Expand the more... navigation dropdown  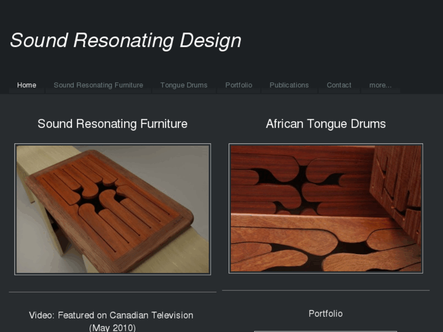coord(380,85)
